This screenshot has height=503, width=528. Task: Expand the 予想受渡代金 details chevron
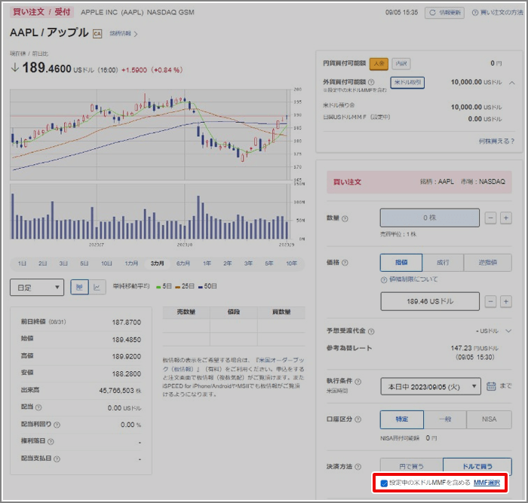(508, 331)
